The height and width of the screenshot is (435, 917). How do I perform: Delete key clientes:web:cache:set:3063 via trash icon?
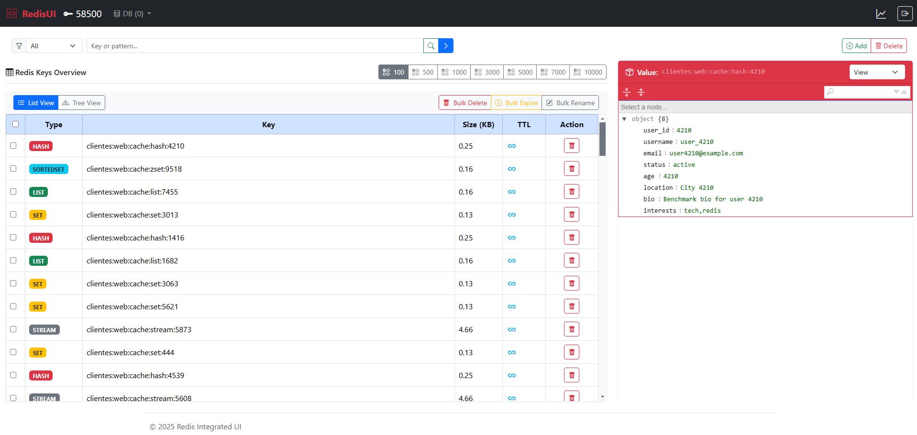click(x=572, y=283)
